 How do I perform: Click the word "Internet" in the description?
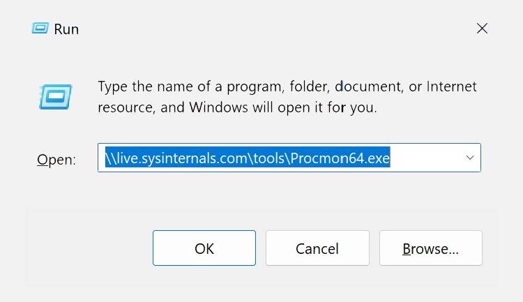coord(451,87)
